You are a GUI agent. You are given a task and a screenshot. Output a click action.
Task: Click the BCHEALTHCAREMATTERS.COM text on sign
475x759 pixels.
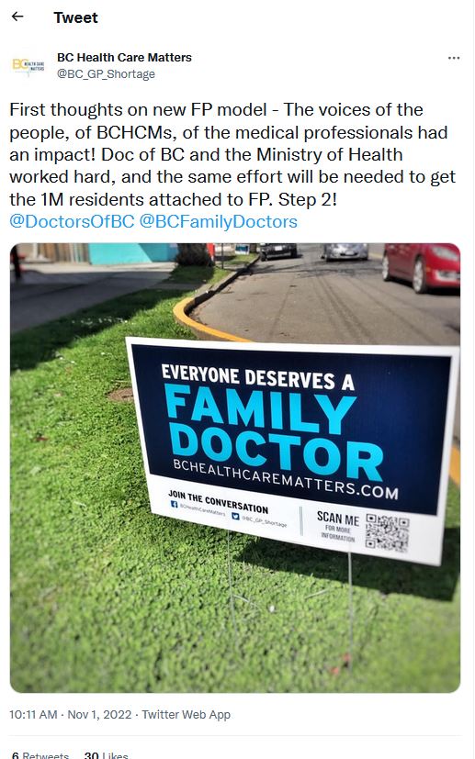click(286, 479)
